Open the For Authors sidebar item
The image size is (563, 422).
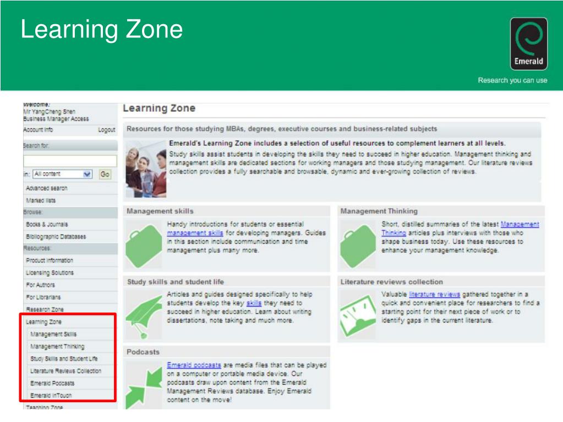pyautogui.click(x=41, y=285)
